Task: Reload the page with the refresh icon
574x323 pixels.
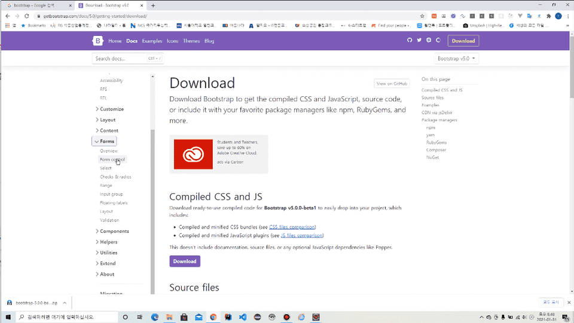Action: [x=27, y=16]
